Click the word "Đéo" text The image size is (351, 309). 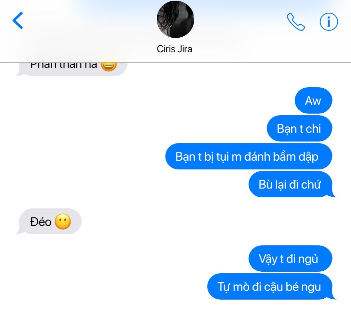pyautogui.click(x=41, y=222)
